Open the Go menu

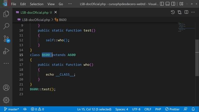point(61,4)
